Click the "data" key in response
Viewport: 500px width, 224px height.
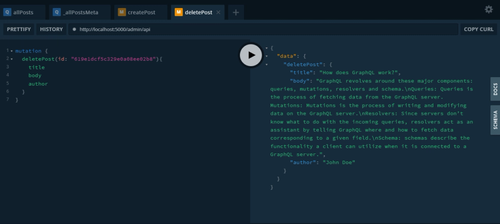[x=286, y=56]
